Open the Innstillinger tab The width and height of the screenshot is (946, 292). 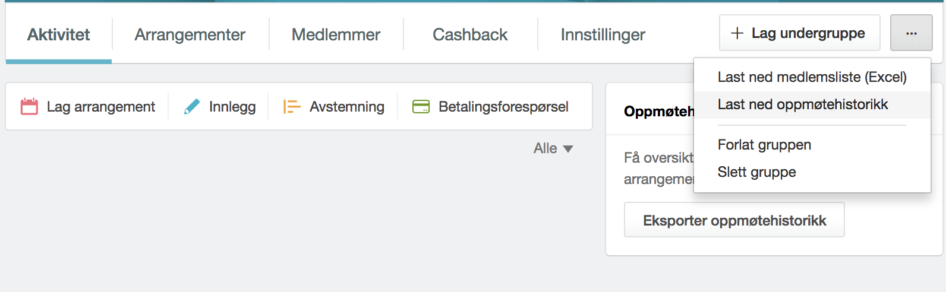[x=603, y=34]
